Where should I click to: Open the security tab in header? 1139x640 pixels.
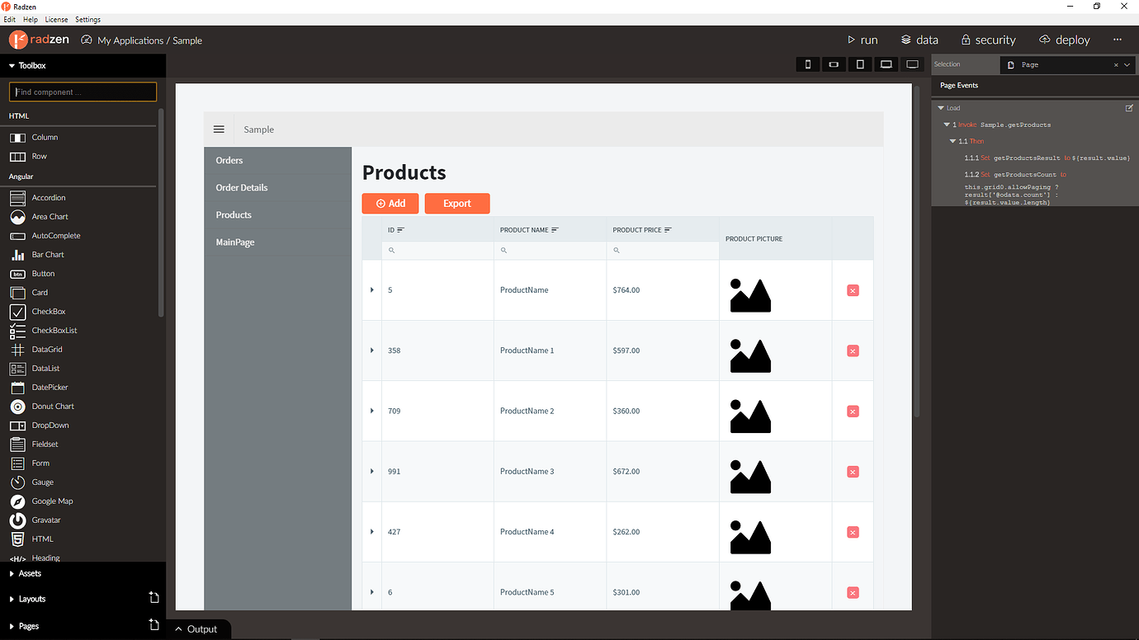[x=988, y=40]
